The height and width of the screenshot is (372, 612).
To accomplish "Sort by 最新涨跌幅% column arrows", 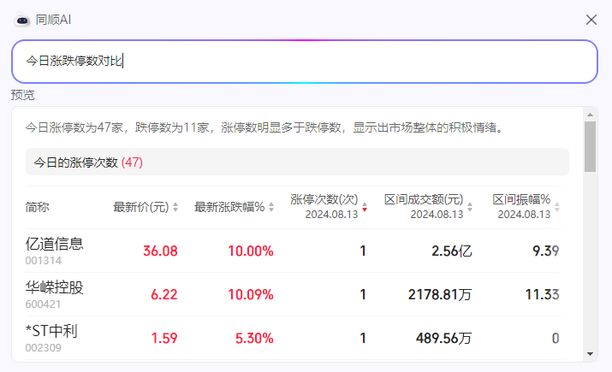I will pos(271,207).
